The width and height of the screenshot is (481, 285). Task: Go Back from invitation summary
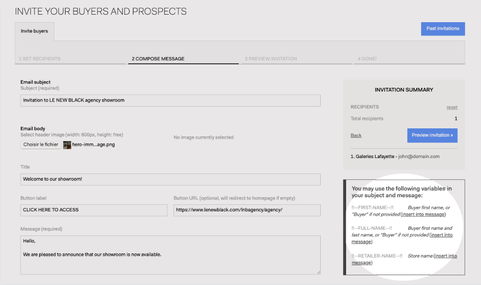tap(356, 135)
